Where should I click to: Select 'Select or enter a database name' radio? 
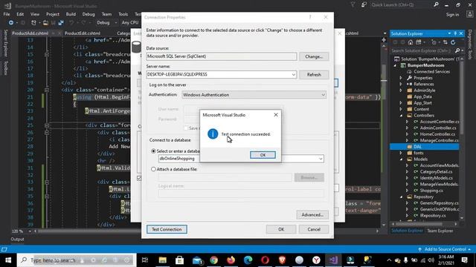point(154,151)
